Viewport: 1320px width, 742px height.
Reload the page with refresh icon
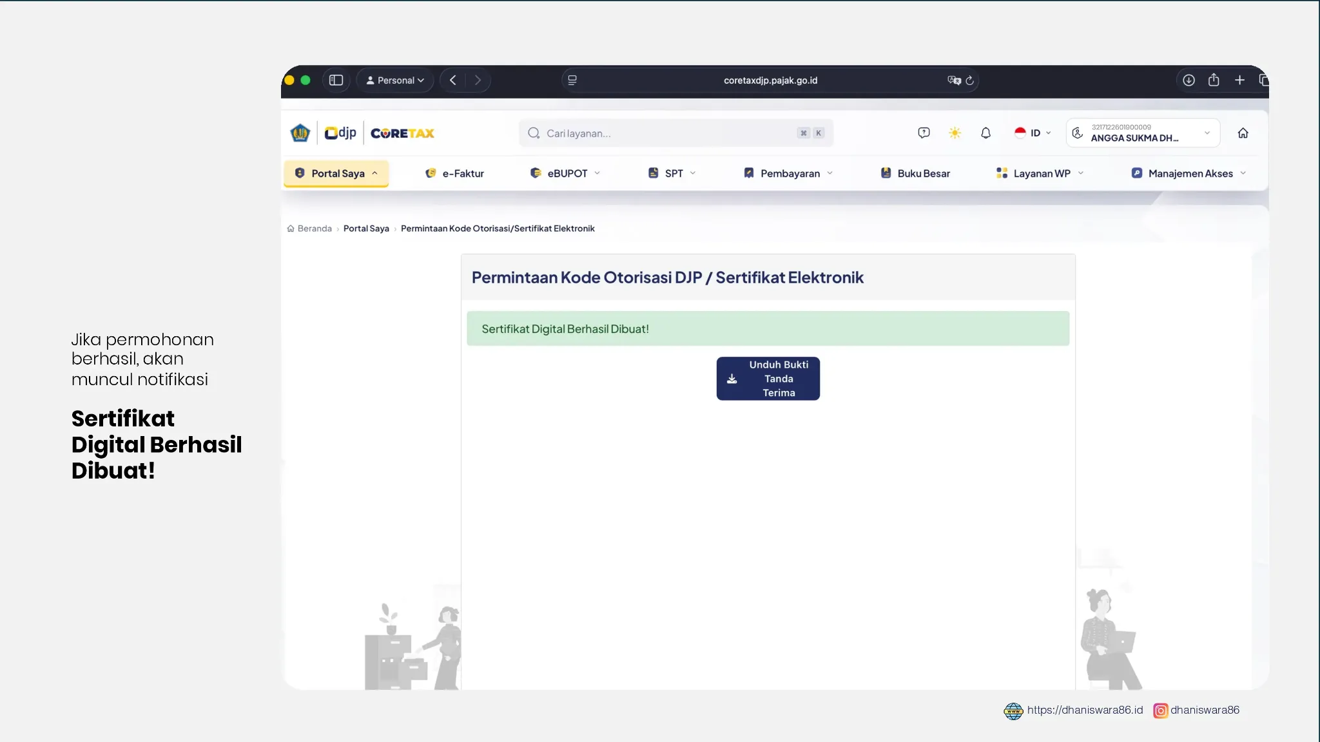coord(969,81)
